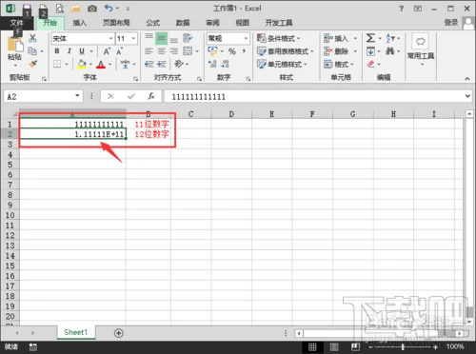
Task: Click the camera icon in quick access toolbar
Action: pyautogui.click(x=92, y=9)
